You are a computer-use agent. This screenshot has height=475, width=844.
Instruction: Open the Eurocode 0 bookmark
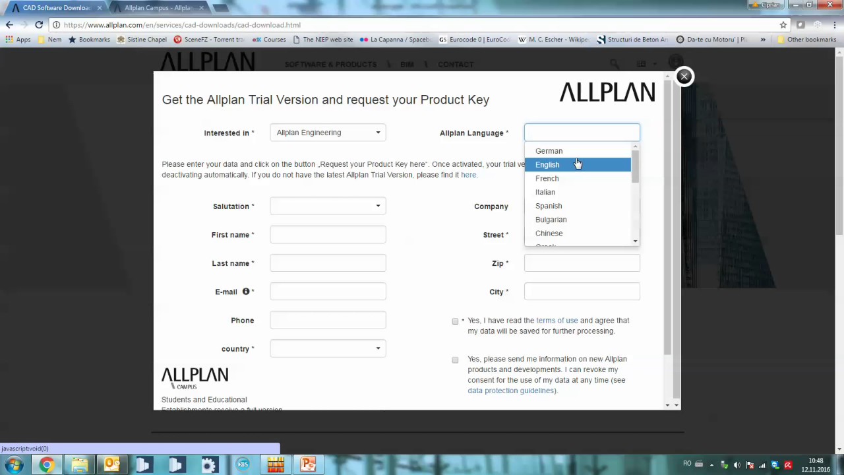point(475,40)
